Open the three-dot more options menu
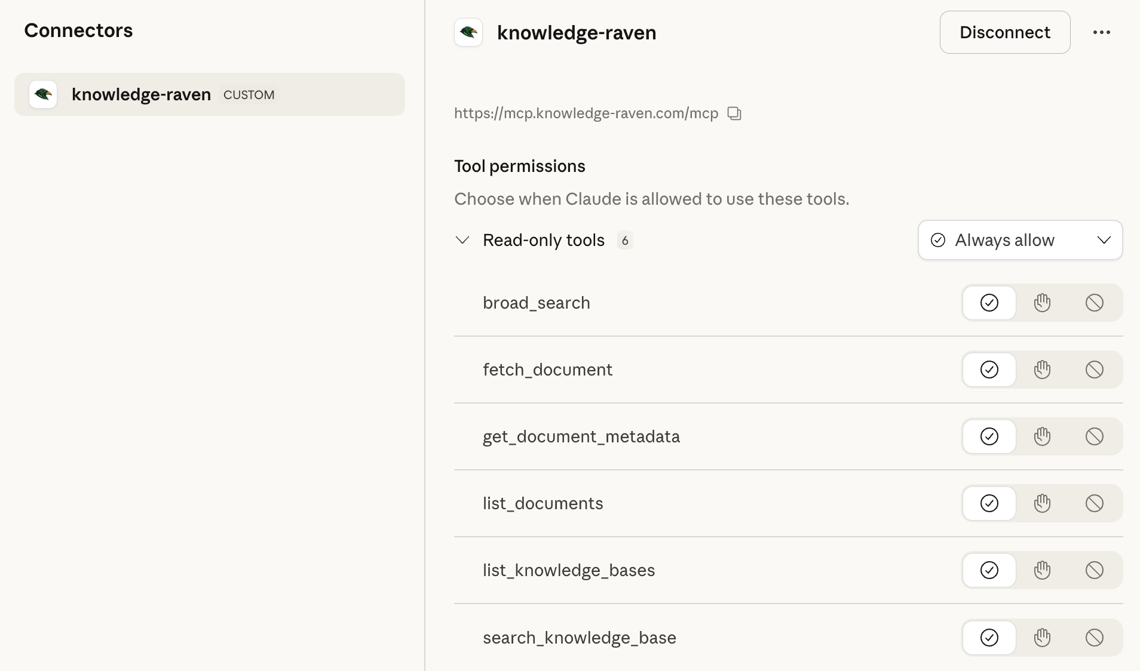 [x=1101, y=32]
